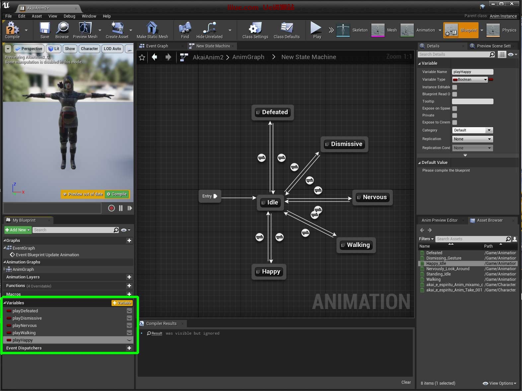Open the Window menu
The width and height of the screenshot is (522, 391).
pos(89,16)
